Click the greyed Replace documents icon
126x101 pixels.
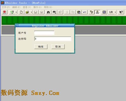(60, 12)
